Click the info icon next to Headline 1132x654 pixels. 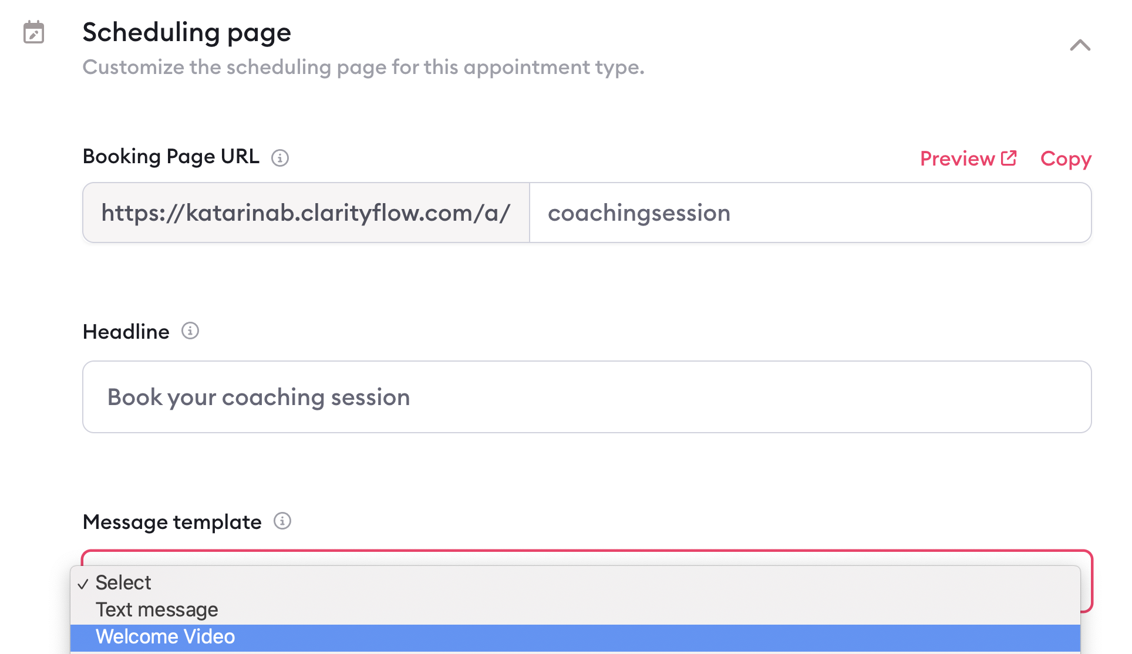tap(190, 331)
